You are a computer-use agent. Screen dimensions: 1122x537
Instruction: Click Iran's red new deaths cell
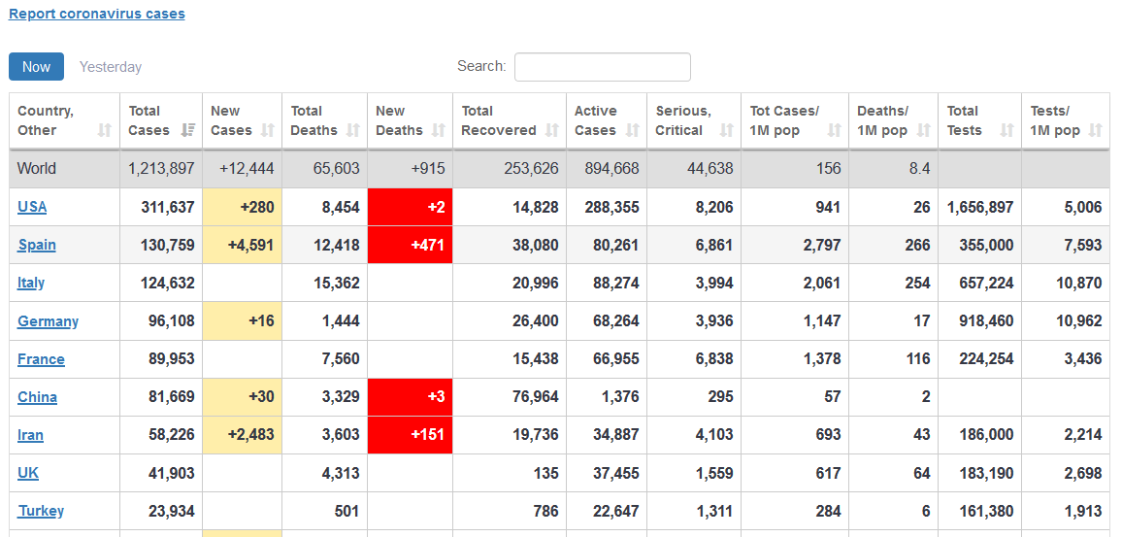click(x=410, y=435)
